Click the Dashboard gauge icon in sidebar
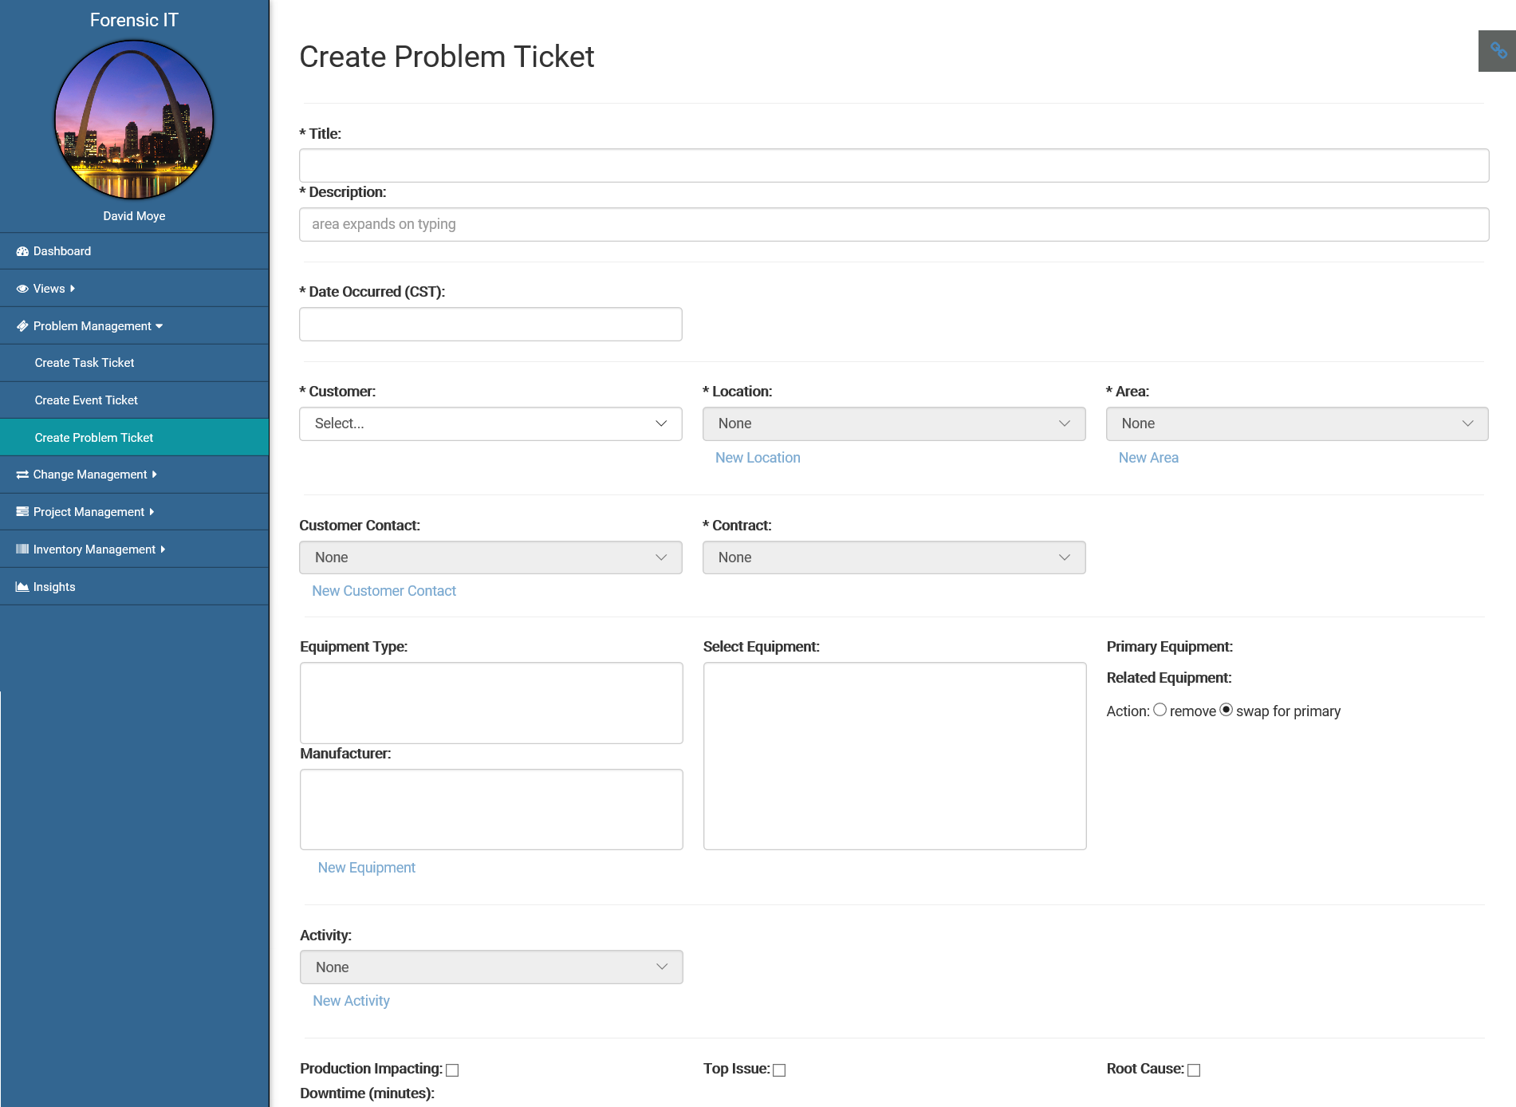Viewport: 1516px width, 1107px height. pos(22,251)
